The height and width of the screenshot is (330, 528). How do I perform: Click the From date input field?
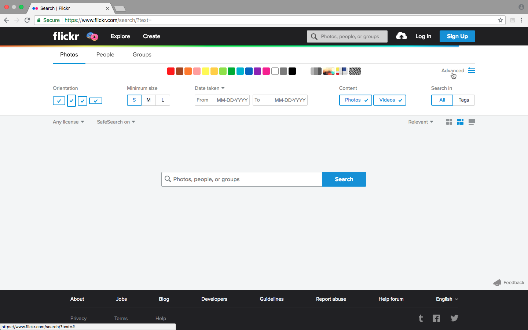tap(231, 100)
